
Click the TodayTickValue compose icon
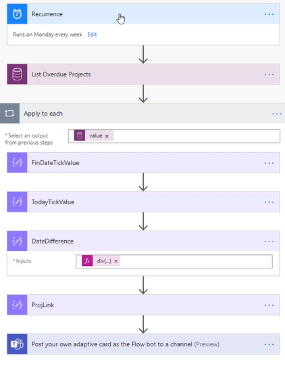17,202
